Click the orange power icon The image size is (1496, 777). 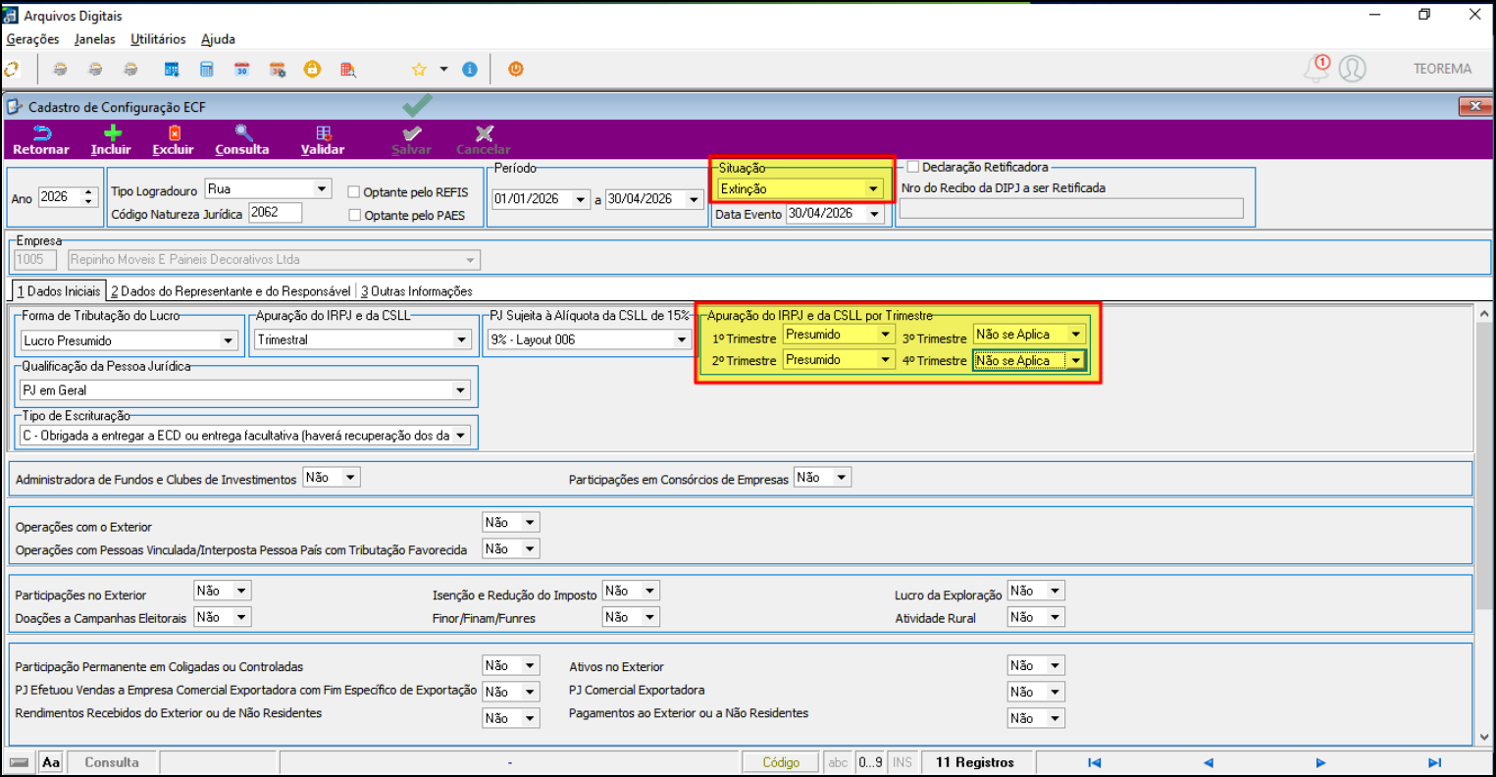click(516, 70)
